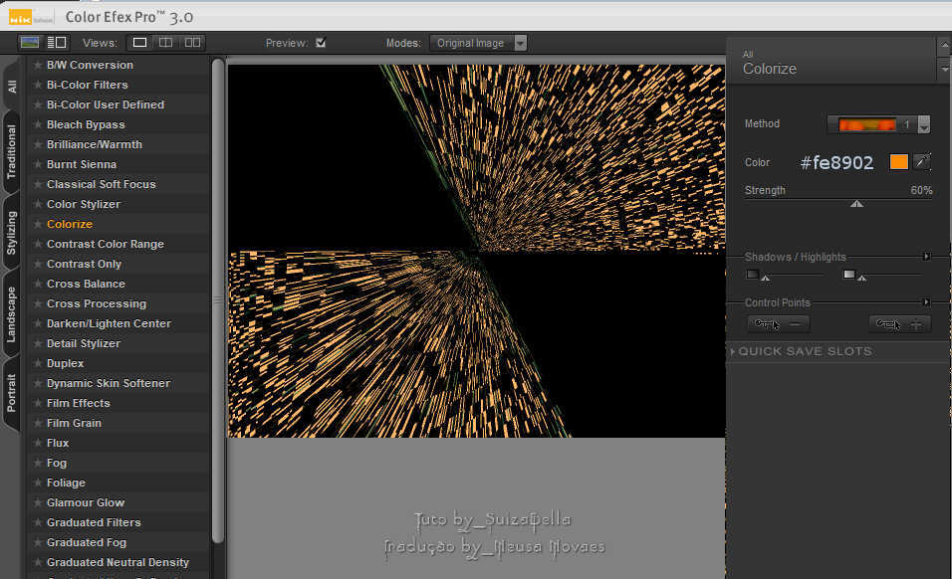Click the scroll-down arrow beside the Colorize title
The height and width of the screenshot is (579, 952).
pyautogui.click(x=945, y=69)
